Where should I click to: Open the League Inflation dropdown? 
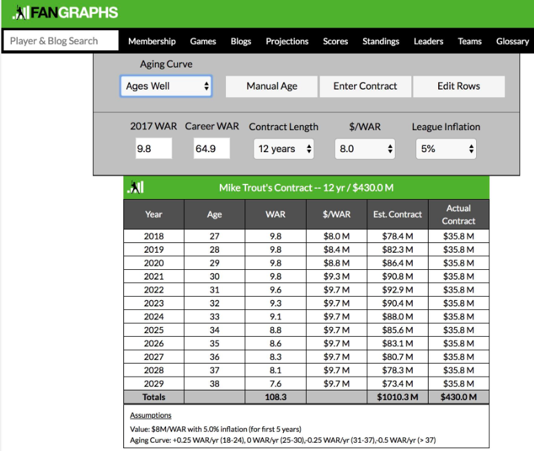(x=446, y=149)
